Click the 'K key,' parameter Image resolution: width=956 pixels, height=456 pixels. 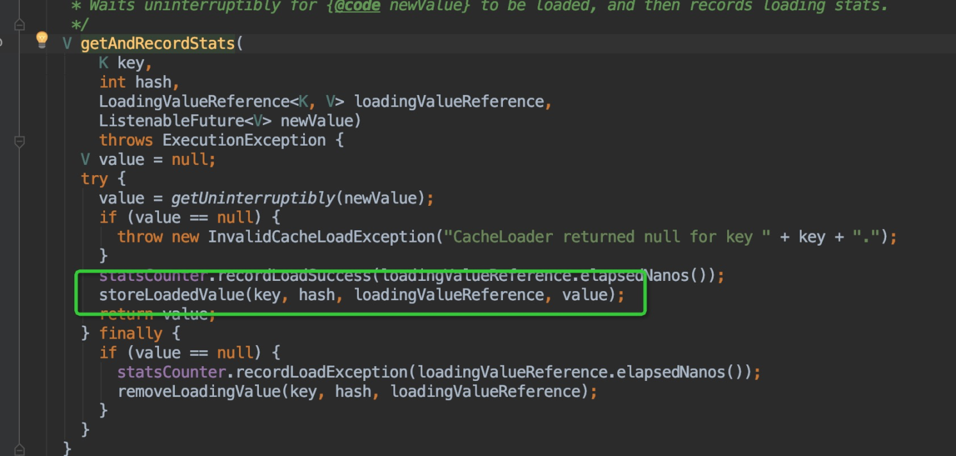(x=125, y=63)
